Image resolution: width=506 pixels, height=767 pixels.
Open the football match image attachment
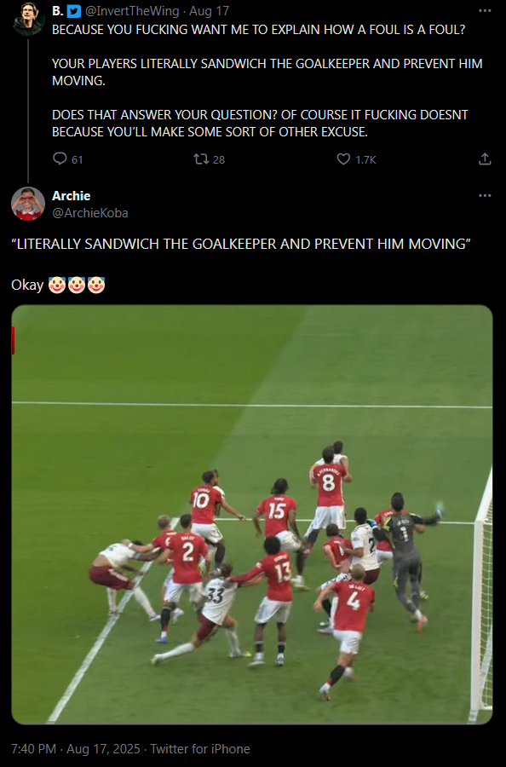click(252, 515)
